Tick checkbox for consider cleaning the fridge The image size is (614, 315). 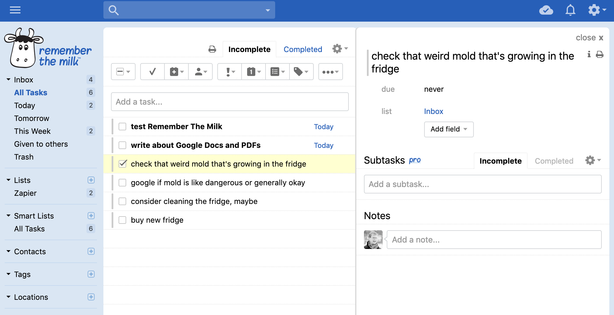pyautogui.click(x=122, y=201)
